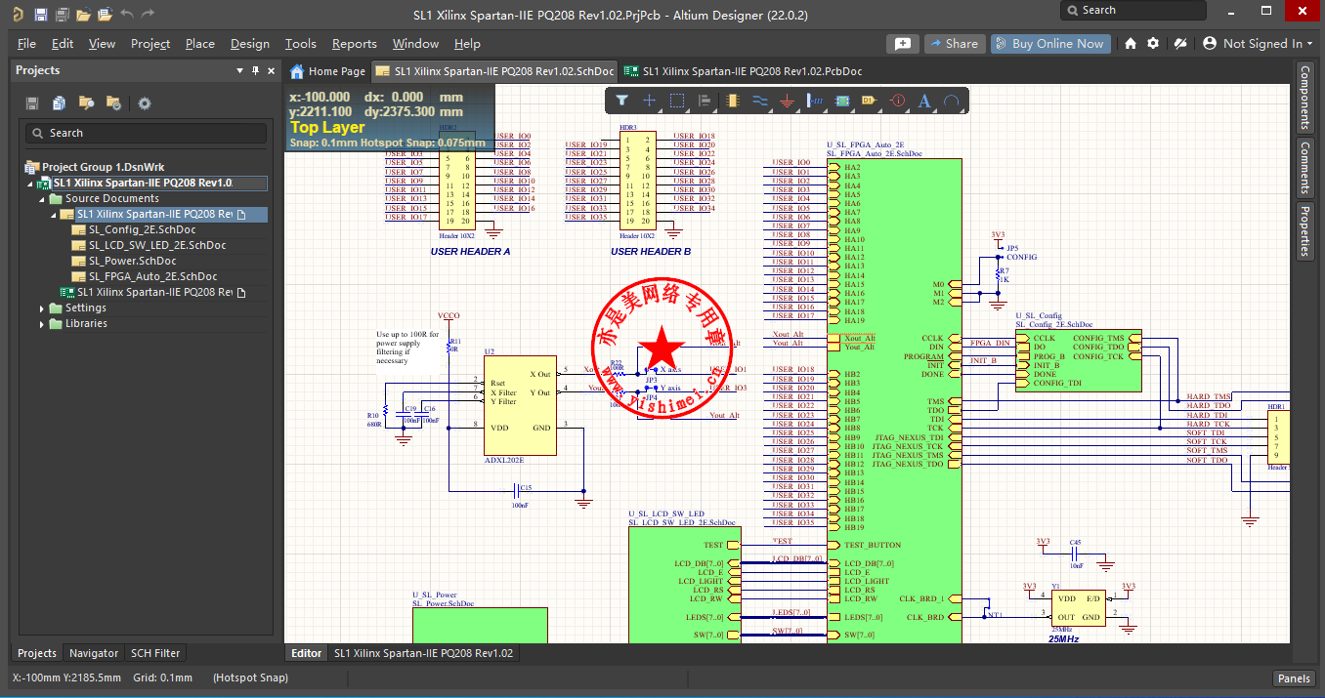Click the folder search icon in Projects panel

(x=87, y=103)
